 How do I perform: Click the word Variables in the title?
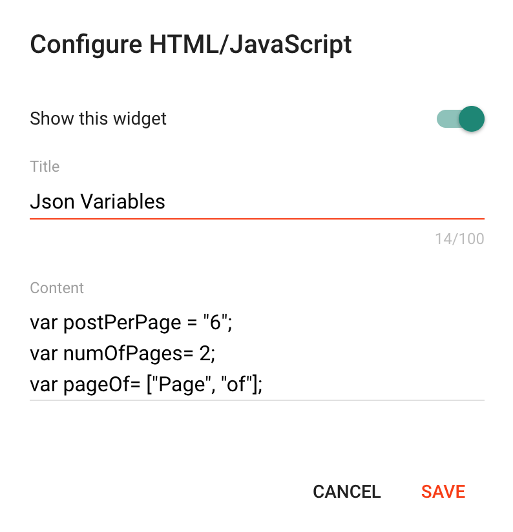[x=123, y=201]
